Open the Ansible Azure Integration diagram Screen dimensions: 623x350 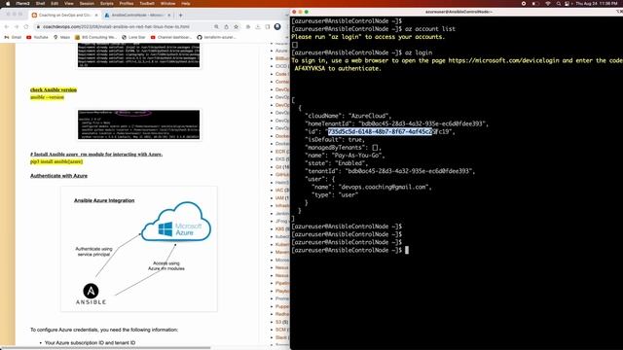tap(138, 249)
